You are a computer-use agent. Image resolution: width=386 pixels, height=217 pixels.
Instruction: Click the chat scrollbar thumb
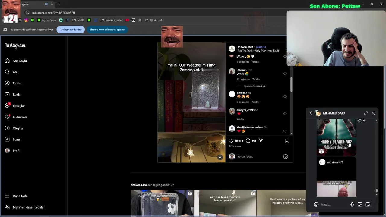coord(376,191)
